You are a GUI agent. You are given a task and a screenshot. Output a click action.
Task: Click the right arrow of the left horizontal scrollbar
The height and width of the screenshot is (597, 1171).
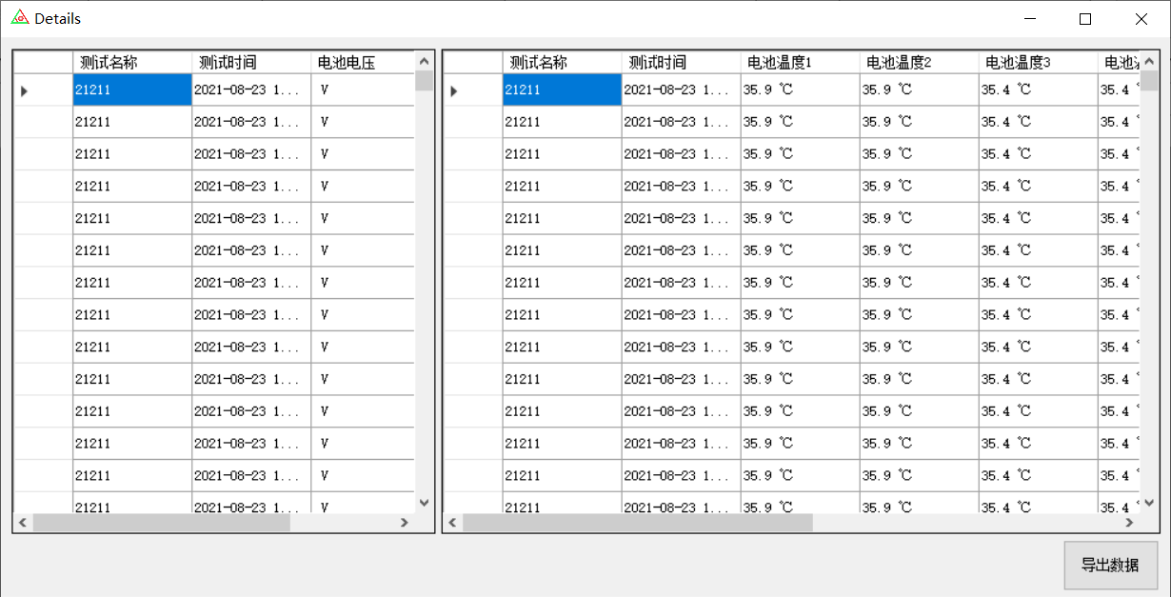(x=405, y=523)
